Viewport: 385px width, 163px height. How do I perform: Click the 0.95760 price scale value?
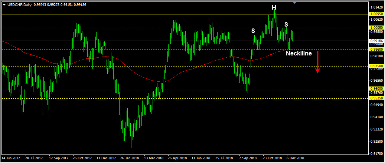tap(376, 93)
